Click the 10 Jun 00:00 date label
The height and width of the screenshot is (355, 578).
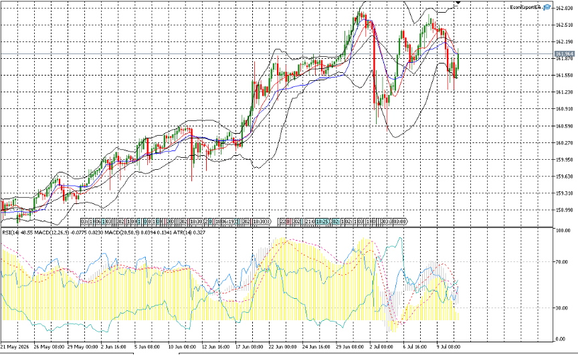coord(182,347)
